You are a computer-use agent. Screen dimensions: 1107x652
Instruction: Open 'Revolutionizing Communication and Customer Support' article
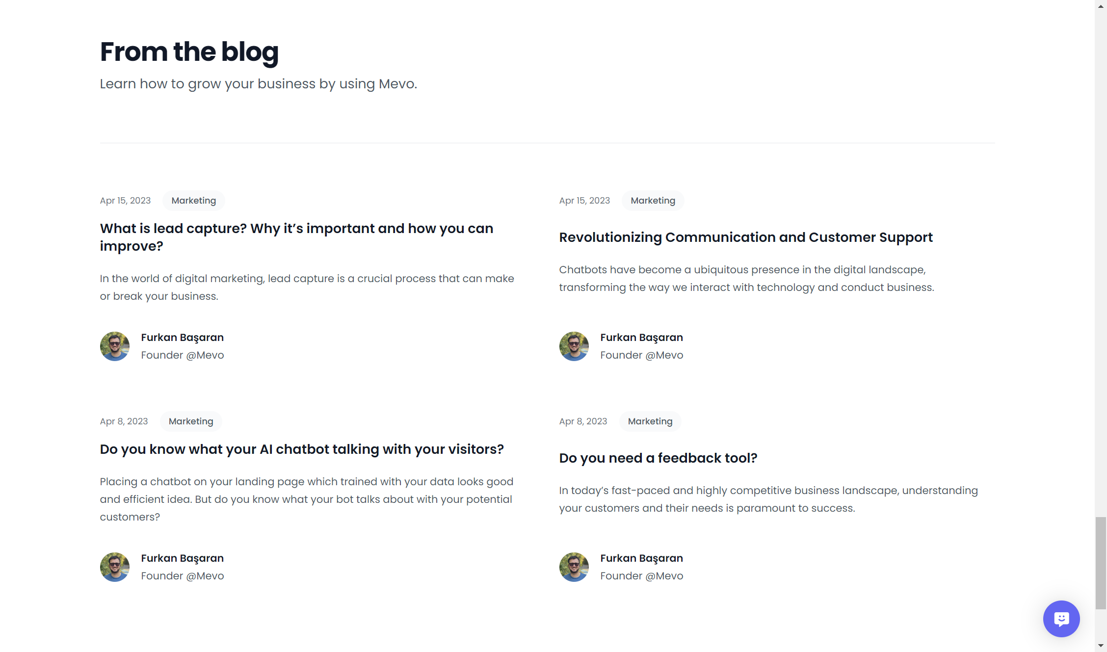coord(746,237)
